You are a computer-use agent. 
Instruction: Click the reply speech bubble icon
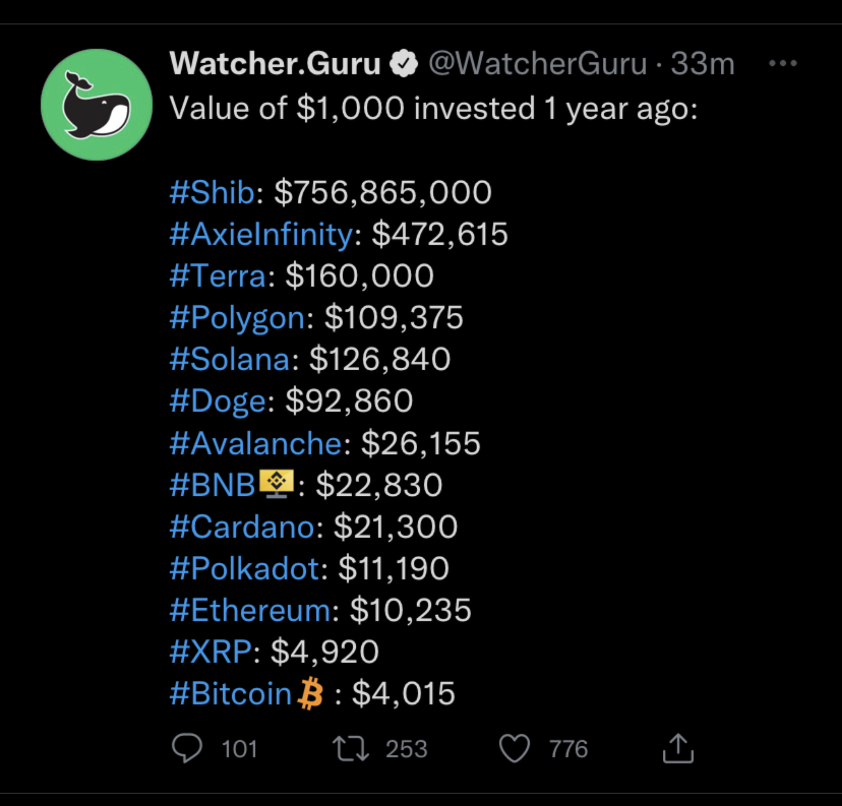[x=187, y=748]
